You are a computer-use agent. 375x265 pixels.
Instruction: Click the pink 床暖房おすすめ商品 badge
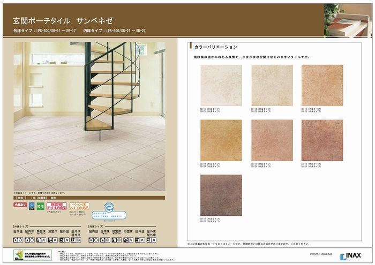tap(57, 206)
